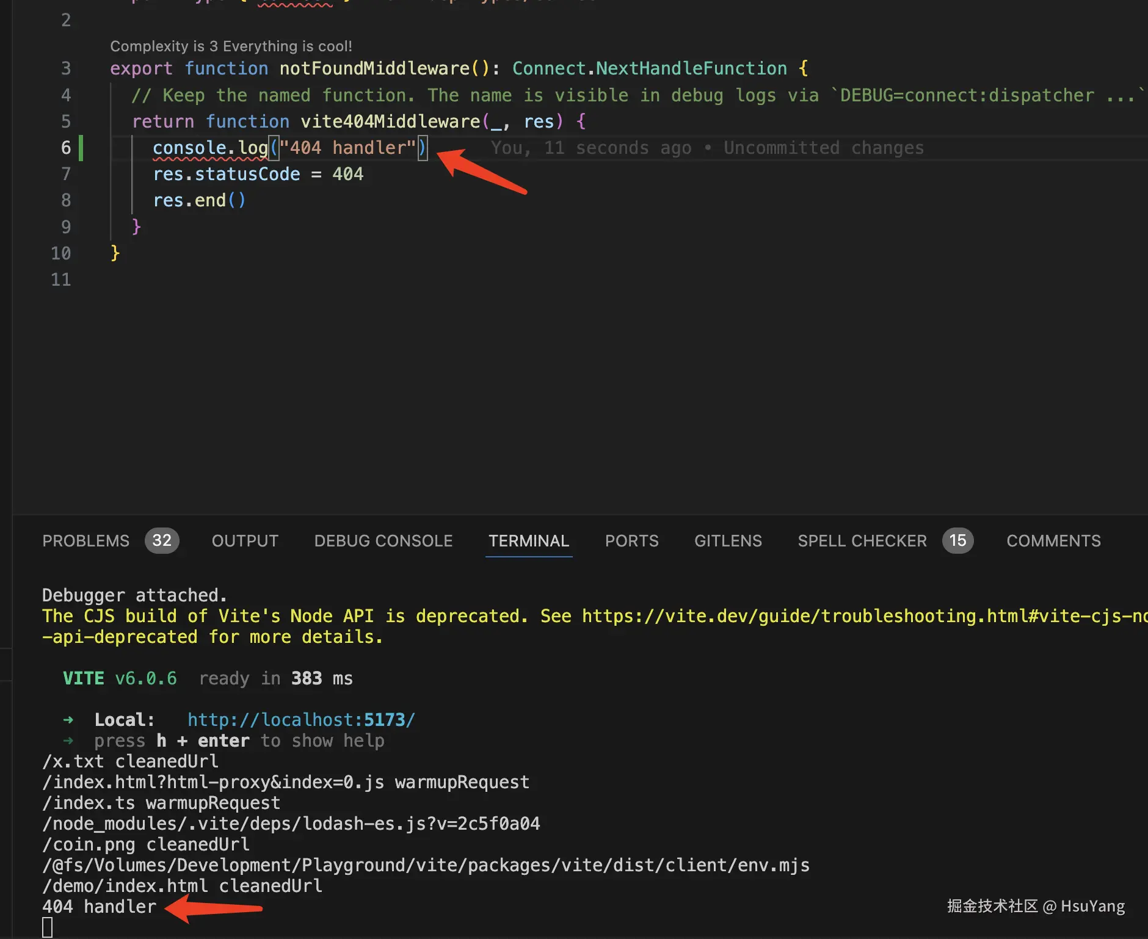1148x939 pixels.
Task: Click the html-proxy warmupRequest terminal line
Action: pyautogui.click(x=286, y=782)
